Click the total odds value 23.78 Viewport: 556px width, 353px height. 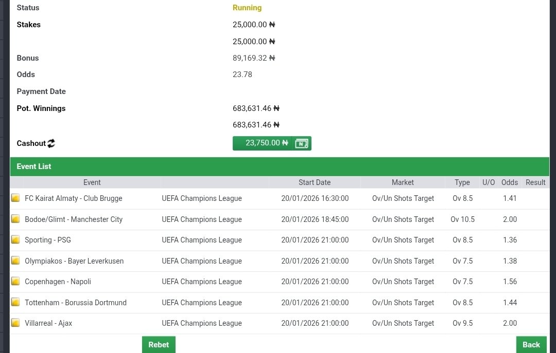click(x=242, y=75)
